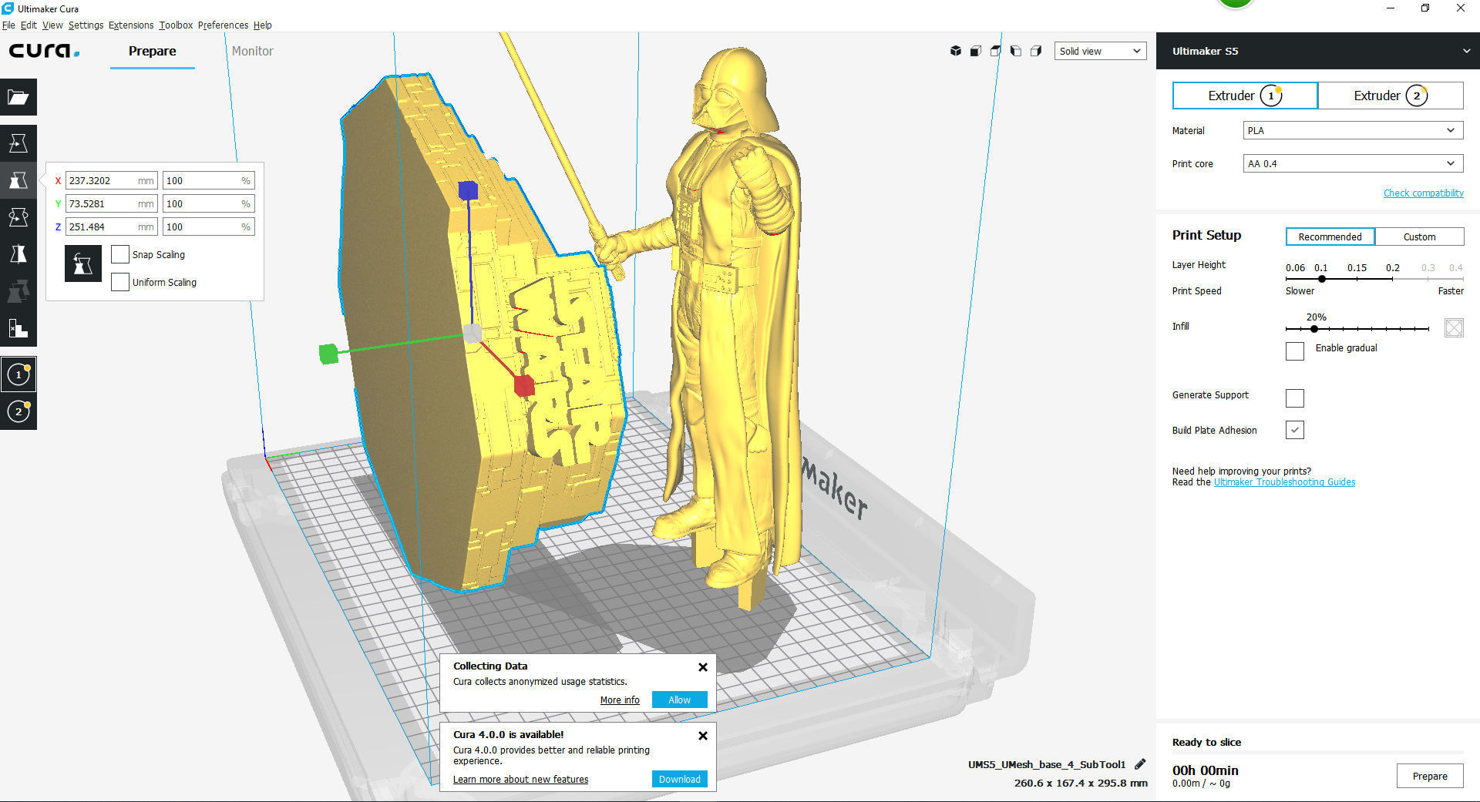Expand the Ultimaker S5 printer selector
The height and width of the screenshot is (802, 1480).
tap(1317, 51)
